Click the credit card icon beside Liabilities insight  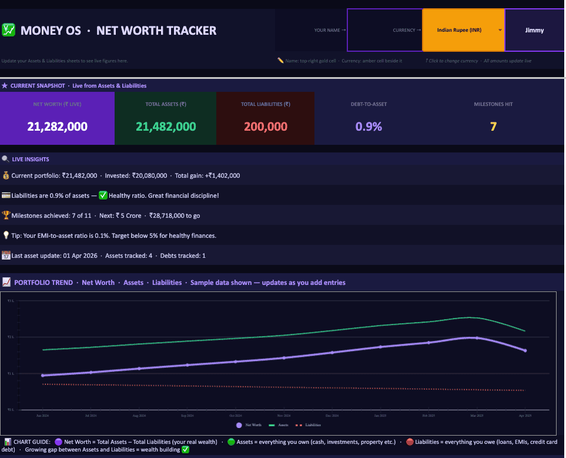[x=6, y=195]
